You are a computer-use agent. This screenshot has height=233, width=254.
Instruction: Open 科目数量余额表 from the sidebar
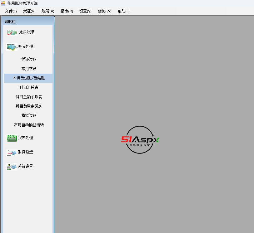pyautogui.click(x=29, y=106)
